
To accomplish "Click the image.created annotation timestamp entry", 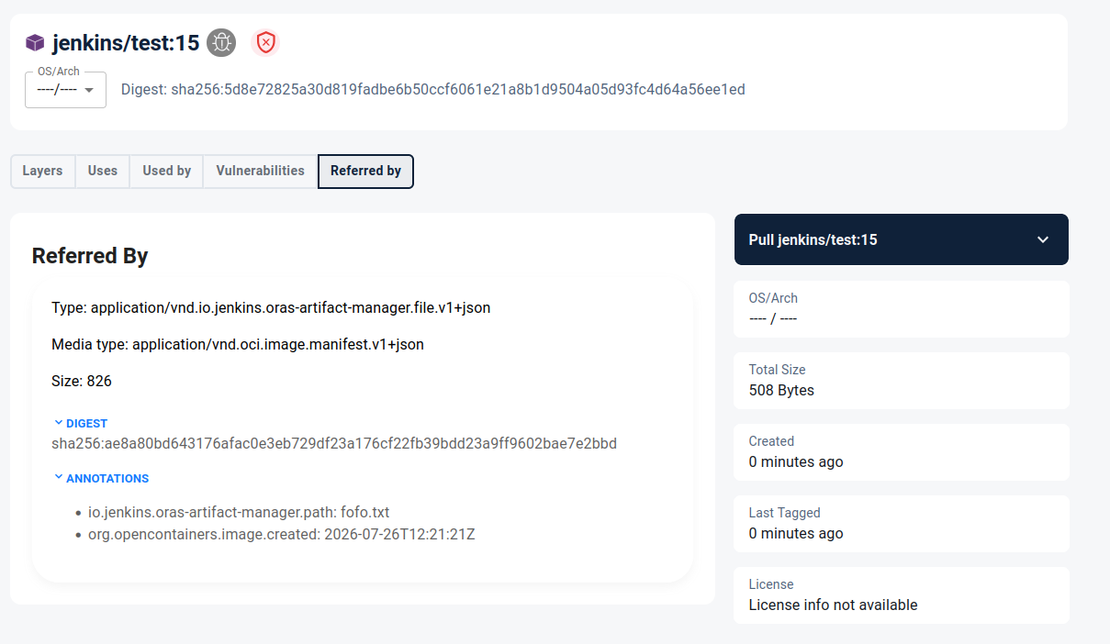I will [281, 534].
